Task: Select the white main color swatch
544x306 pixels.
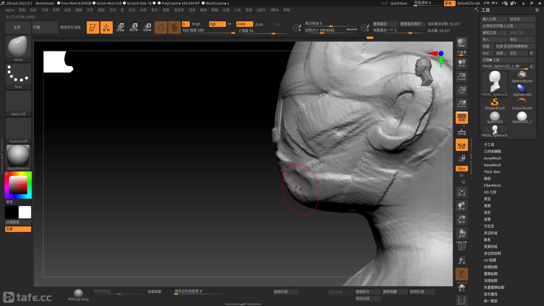Action: 25,212
